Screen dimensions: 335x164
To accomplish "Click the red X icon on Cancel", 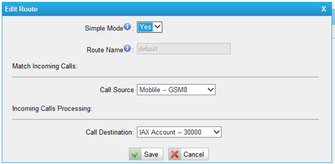I will tap(175, 154).
